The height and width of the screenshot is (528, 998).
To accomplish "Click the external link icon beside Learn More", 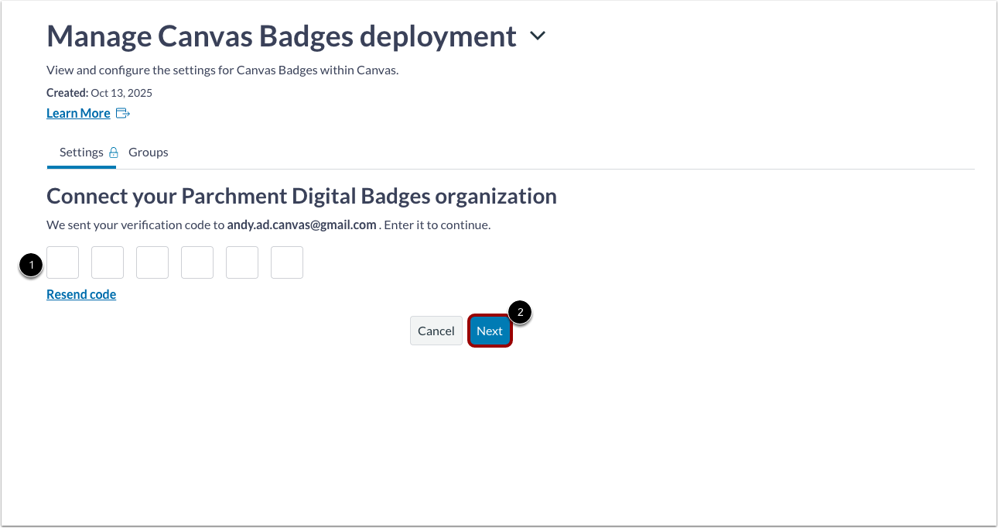I will click(x=122, y=112).
